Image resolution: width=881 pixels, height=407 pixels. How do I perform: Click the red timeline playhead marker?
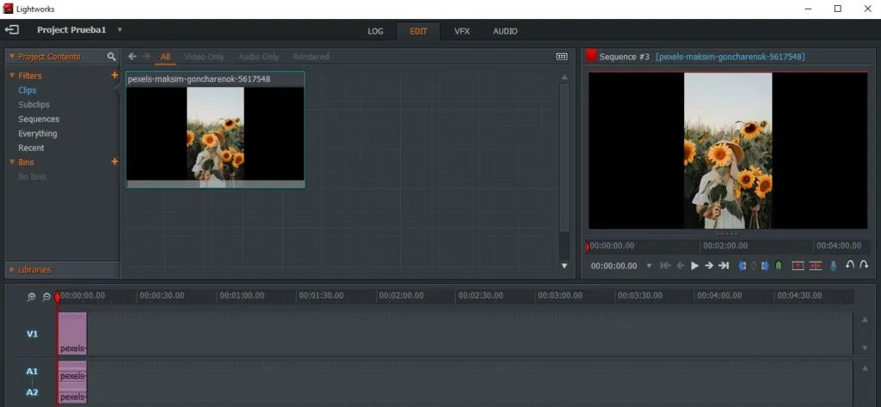(x=58, y=296)
